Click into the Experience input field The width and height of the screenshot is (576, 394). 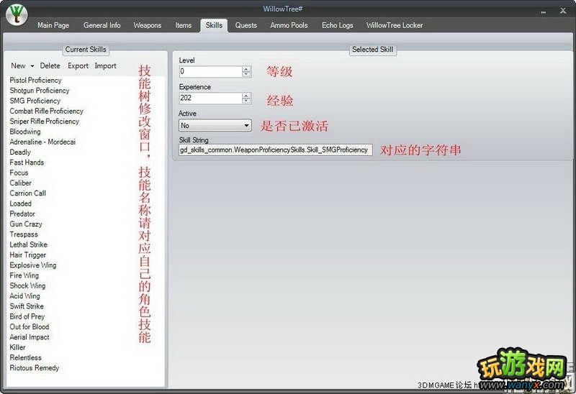point(210,98)
